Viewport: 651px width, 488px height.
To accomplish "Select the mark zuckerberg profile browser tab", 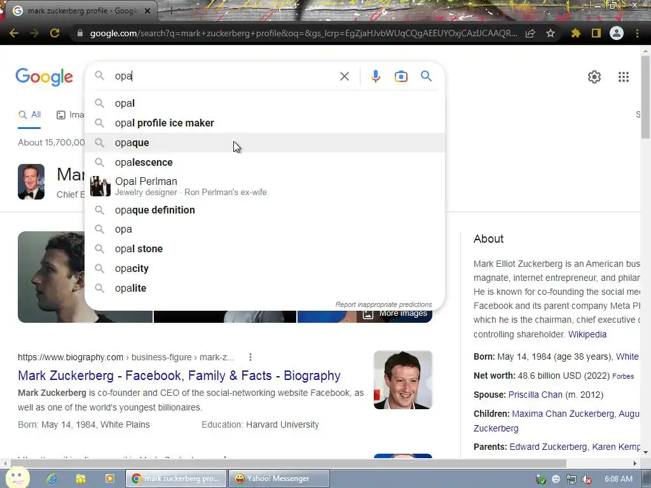I will click(x=82, y=11).
